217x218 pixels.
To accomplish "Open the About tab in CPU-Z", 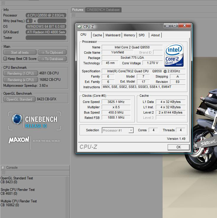I will [x=155, y=35].
